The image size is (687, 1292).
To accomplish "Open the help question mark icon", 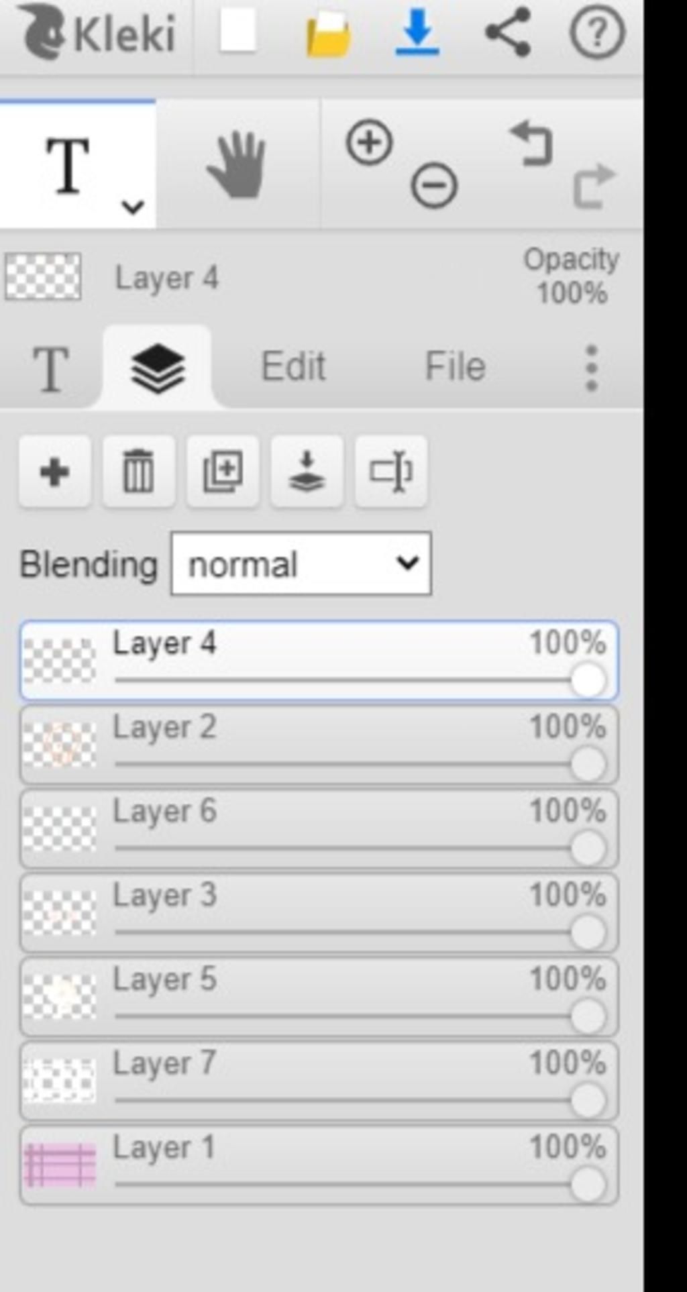I will click(x=596, y=32).
